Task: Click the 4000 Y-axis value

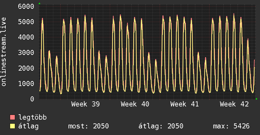Action: tap(26, 37)
